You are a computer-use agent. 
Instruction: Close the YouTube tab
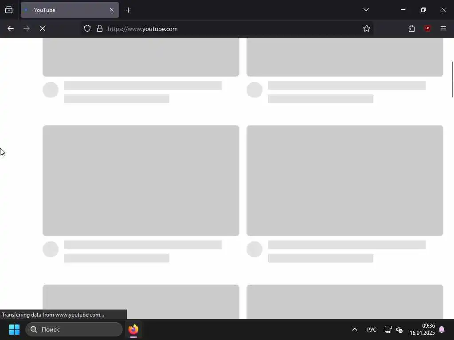click(111, 10)
